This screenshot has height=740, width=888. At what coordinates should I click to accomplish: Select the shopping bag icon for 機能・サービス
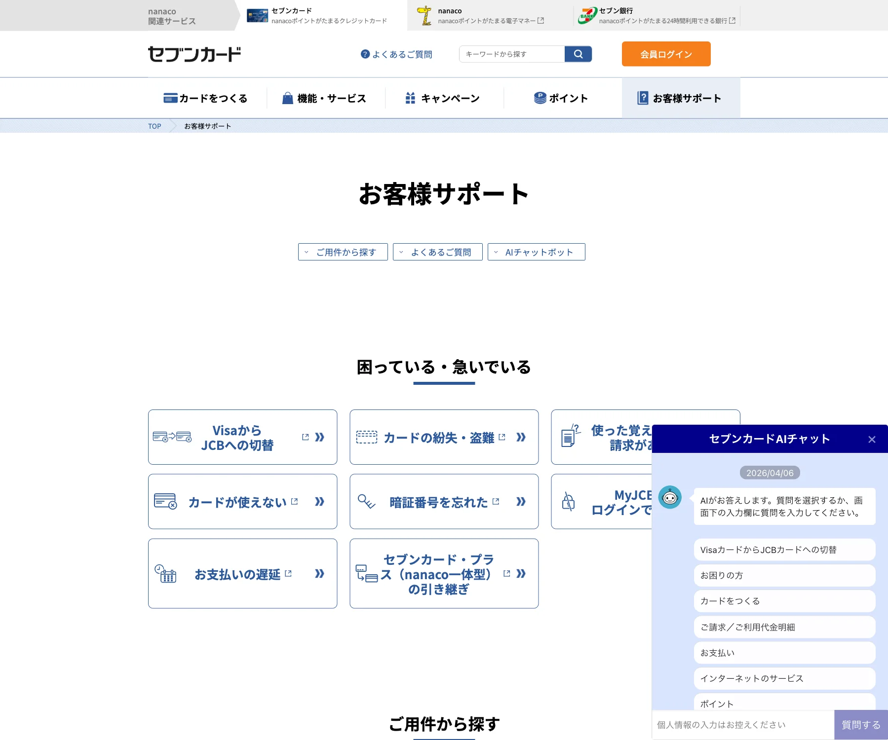[288, 98]
